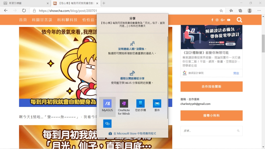The width and height of the screenshot is (265, 149).
Task: Click the magnifier inside the sidebar search box
Action: pos(238,131)
